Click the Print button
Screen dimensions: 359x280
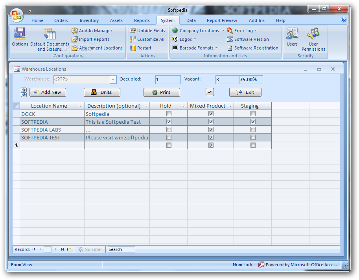pos(162,92)
